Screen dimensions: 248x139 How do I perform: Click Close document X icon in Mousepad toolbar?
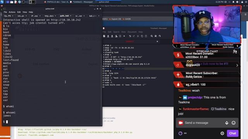(x=124, y=36)
